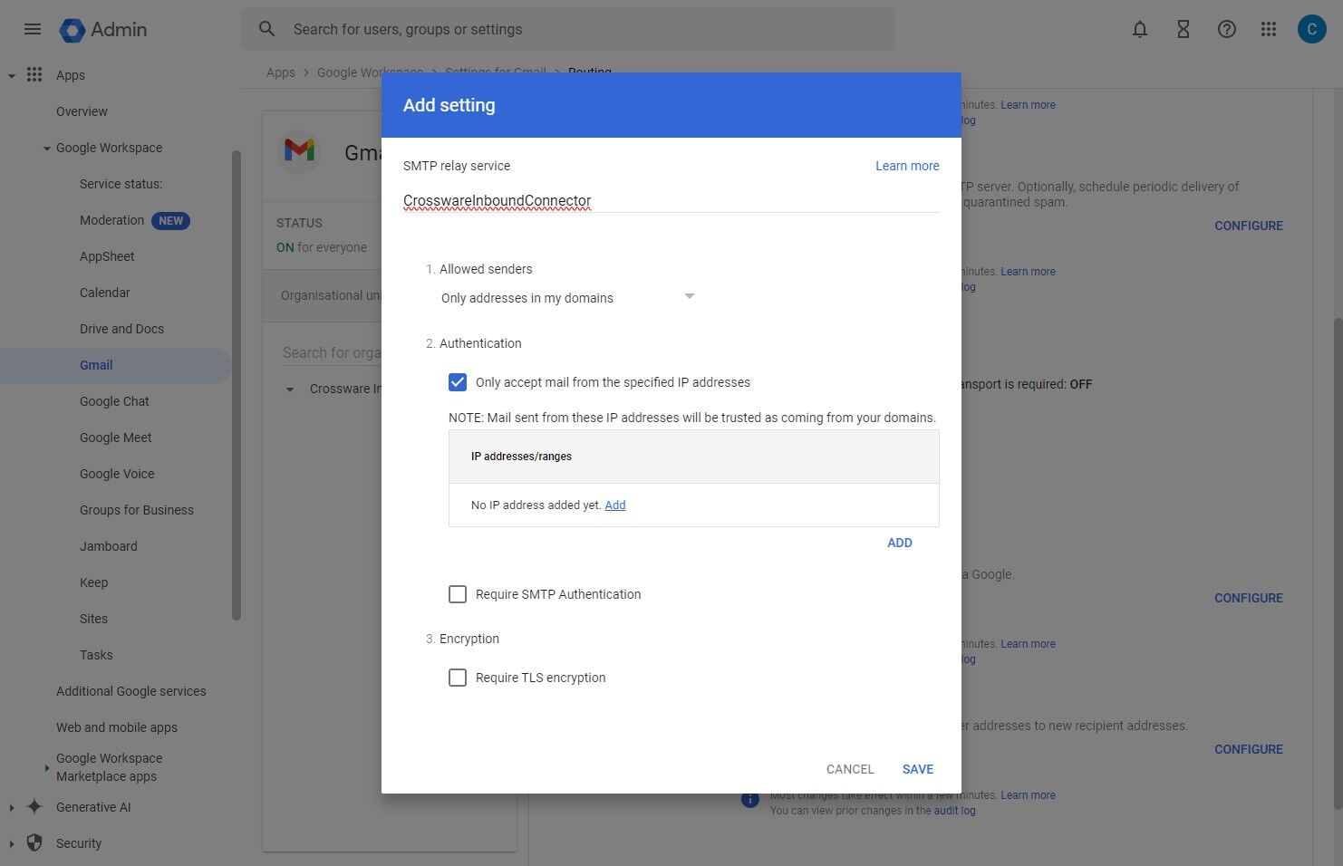The height and width of the screenshot is (866, 1343).
Task: Click Save in the Add setting dialog
Action: click(918, 769)
